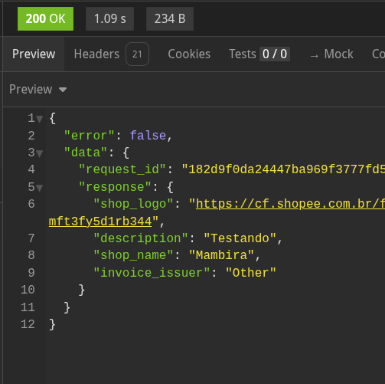Click the closing brace on line 11
The height and width of the screenshot is (384, 385).
point(67,307)
